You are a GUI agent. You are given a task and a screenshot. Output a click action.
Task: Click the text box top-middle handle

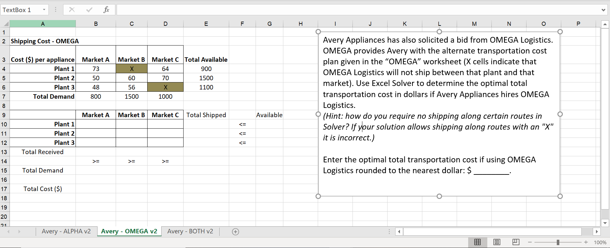pyautogui.click(x=439, y=32)
